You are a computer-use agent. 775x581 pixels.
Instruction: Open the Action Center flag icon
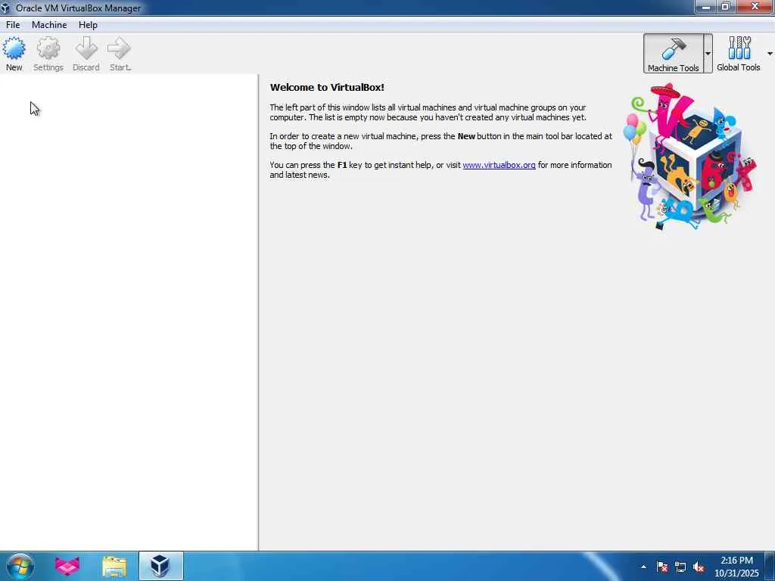[661, 567]
